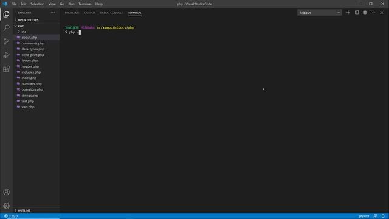Open the Explorer view in activity bar

pyautogui.click(x=7, y=15)
